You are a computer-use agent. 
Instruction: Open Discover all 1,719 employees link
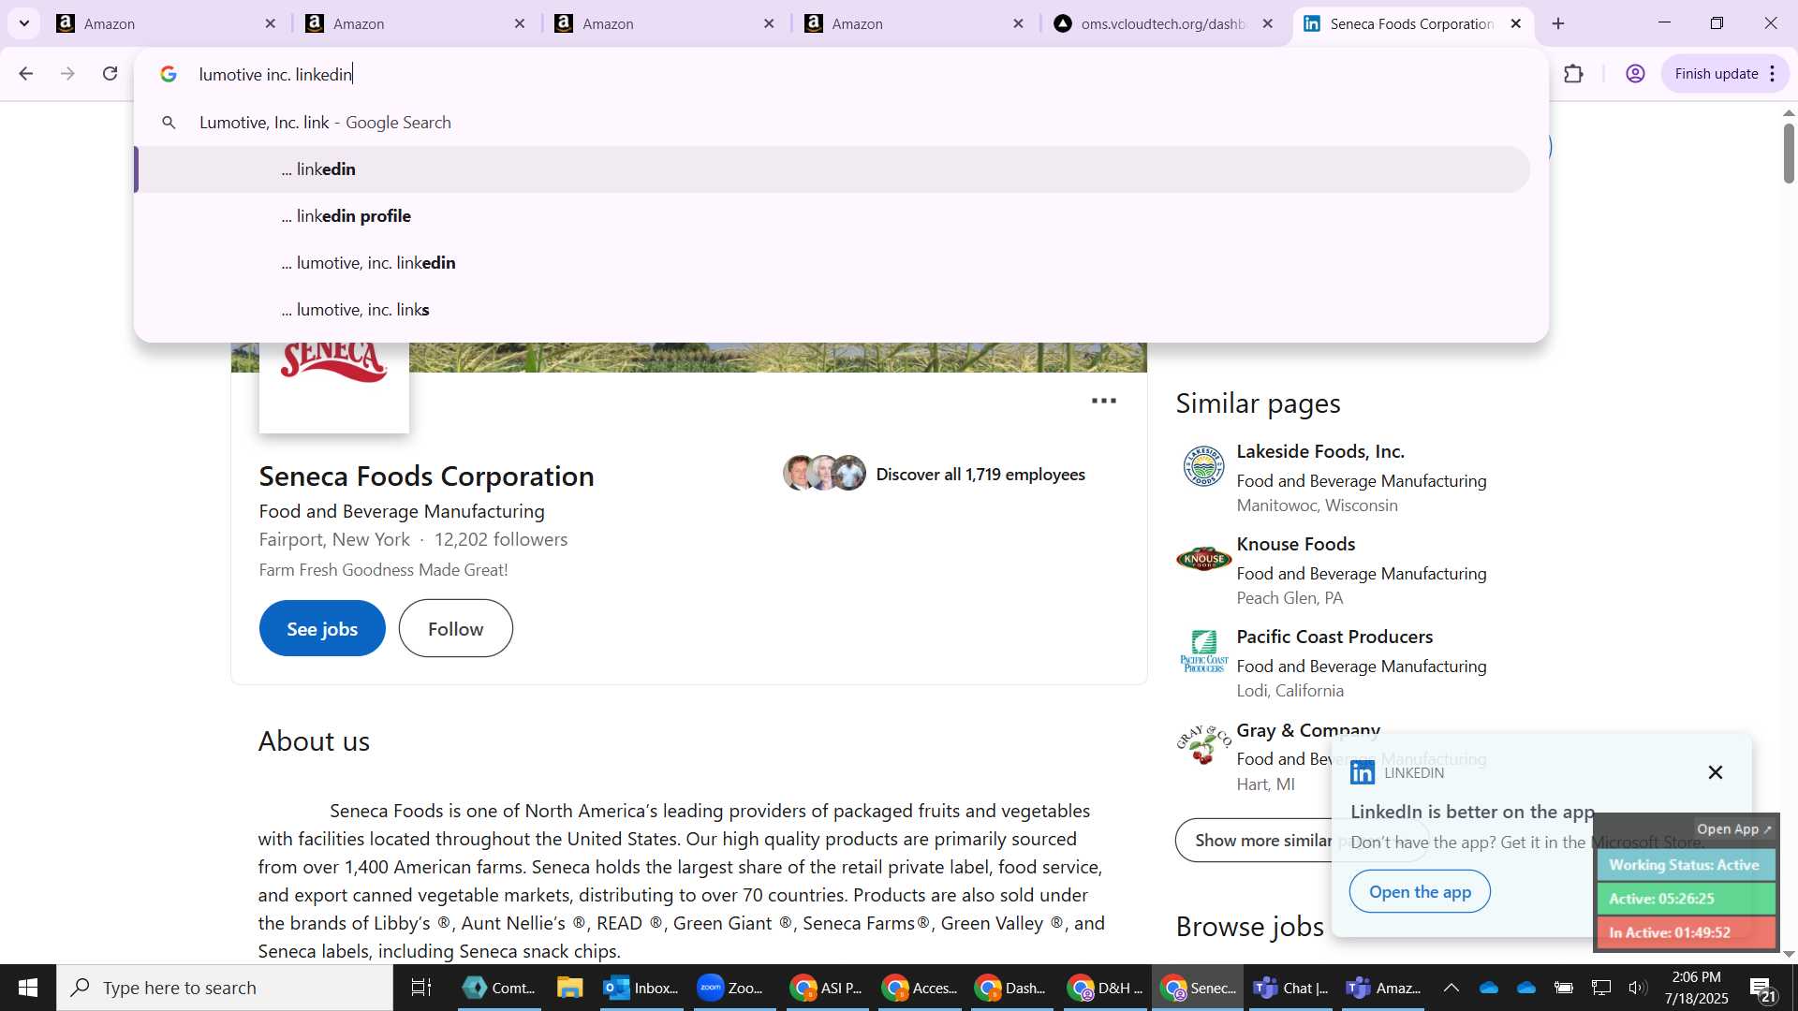pyautogui.click(x=980, y=475)
